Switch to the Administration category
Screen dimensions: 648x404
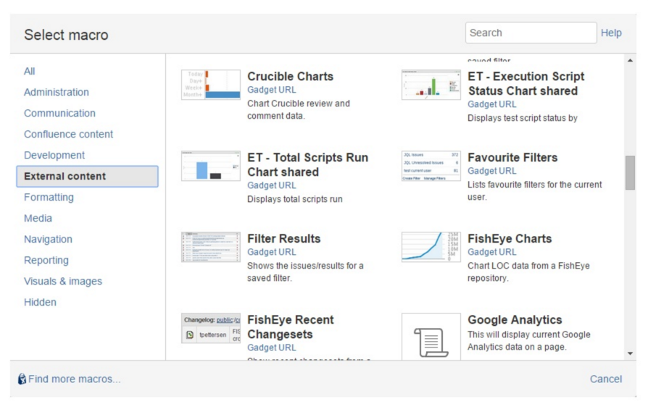click(x=57, y=92)
